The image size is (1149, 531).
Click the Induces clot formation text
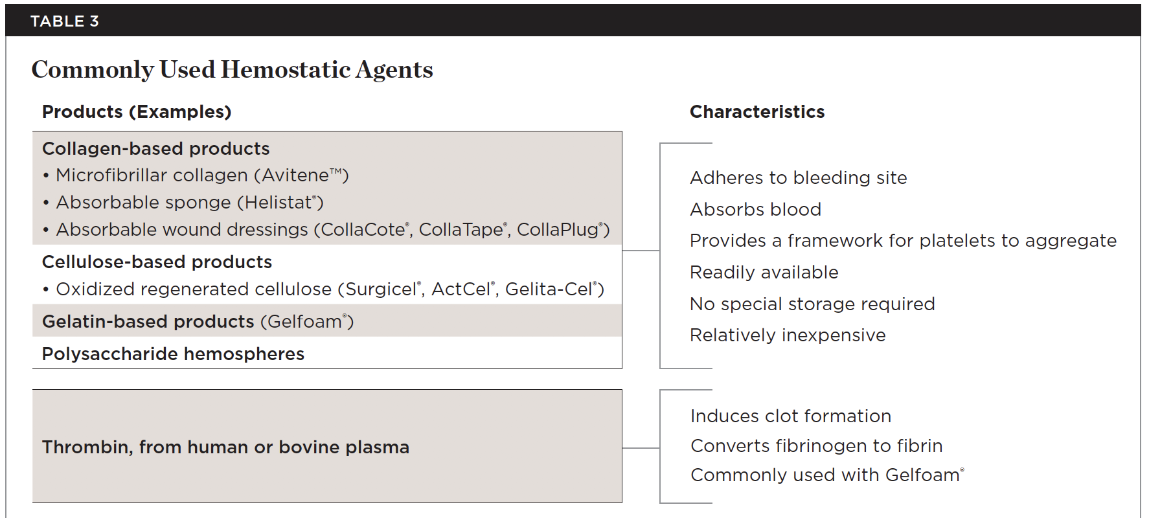791,416
